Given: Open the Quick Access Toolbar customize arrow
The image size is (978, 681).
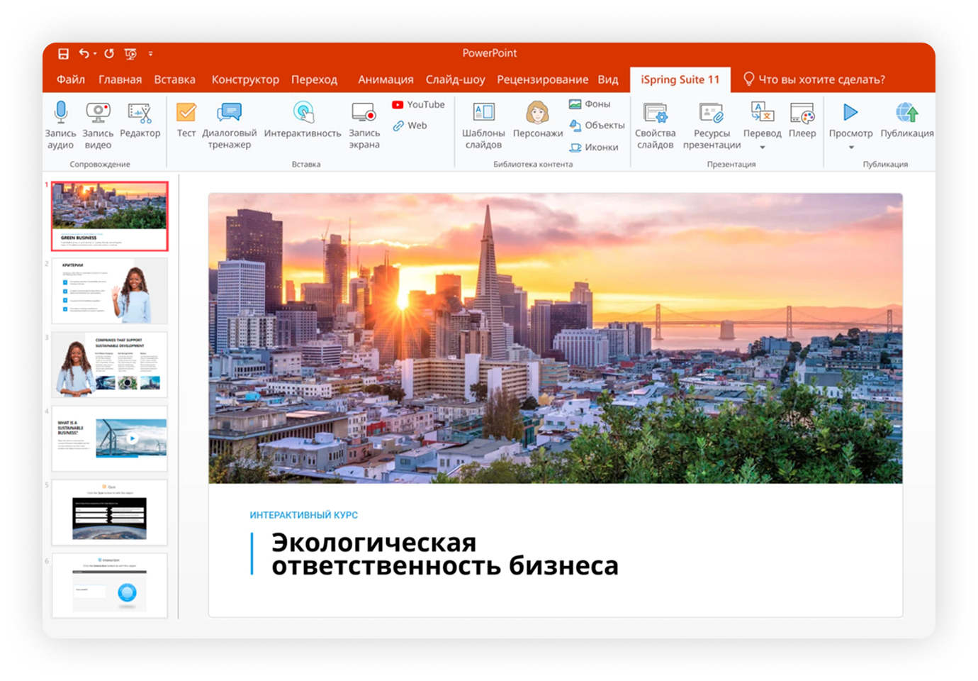Looking at the screenshot, I should click(150, 54).
